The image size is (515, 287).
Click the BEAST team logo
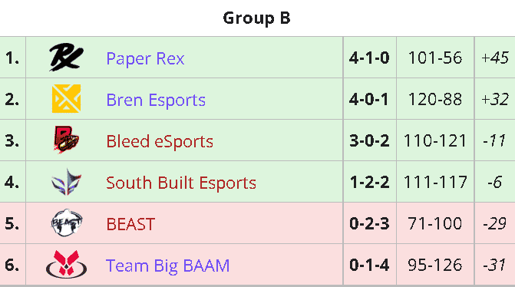point(66,223)
